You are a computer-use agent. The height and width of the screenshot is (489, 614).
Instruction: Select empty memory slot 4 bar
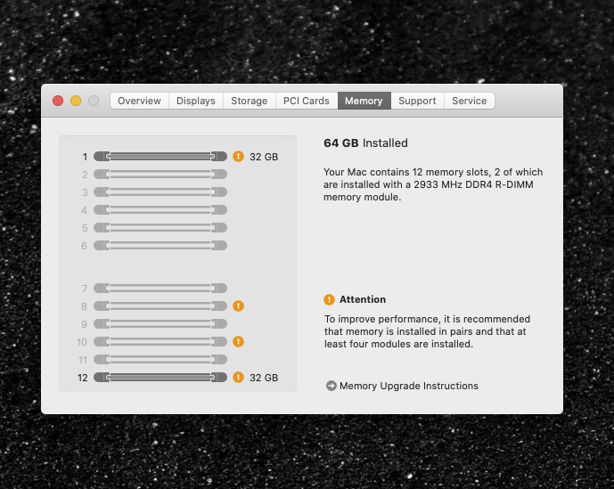(x=160, y=210)
